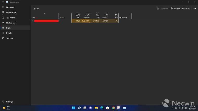198x111 pixels.
Task: Open the weather widget on taskbar
Action: tap(7, 108)
